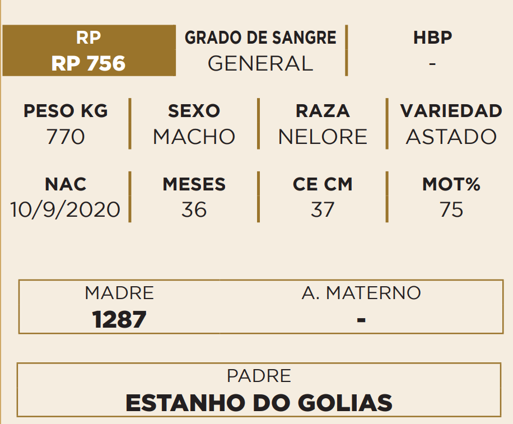The width and height of the screenshot is (513, 424).
Task: Click the gold RP 756 header box
Action: 88,51
